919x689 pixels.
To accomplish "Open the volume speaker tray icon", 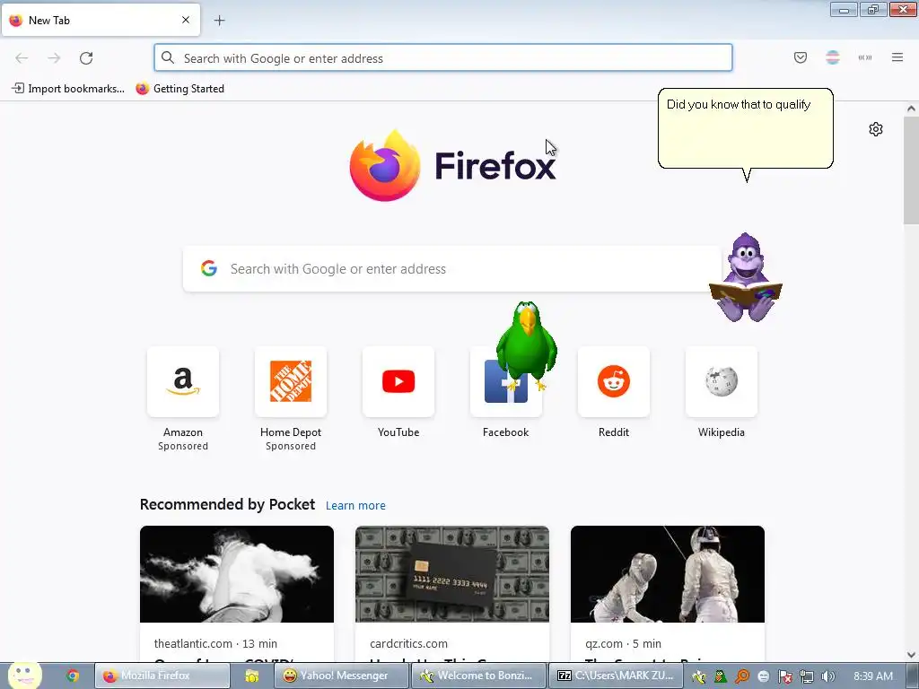I will [827, 676].
